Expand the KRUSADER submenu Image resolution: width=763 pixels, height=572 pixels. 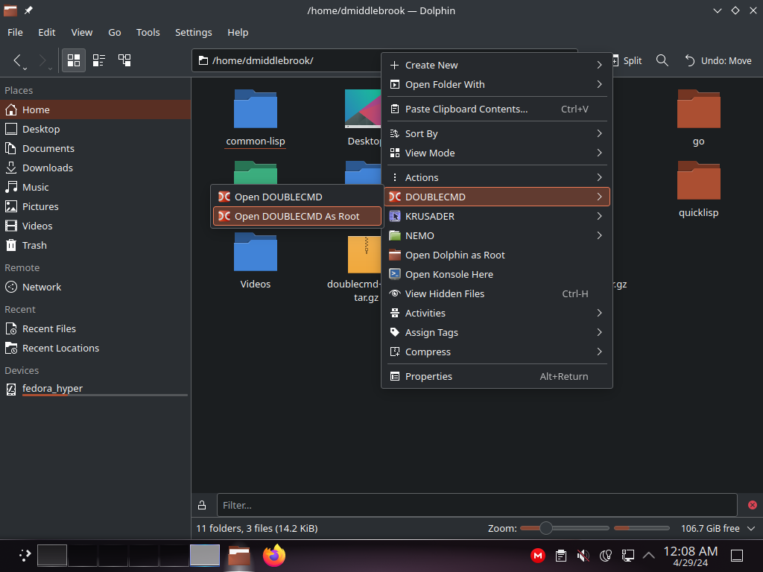coord(497,217)
